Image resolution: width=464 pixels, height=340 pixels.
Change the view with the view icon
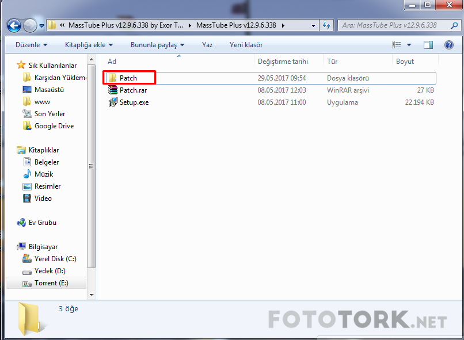point(397,45)
